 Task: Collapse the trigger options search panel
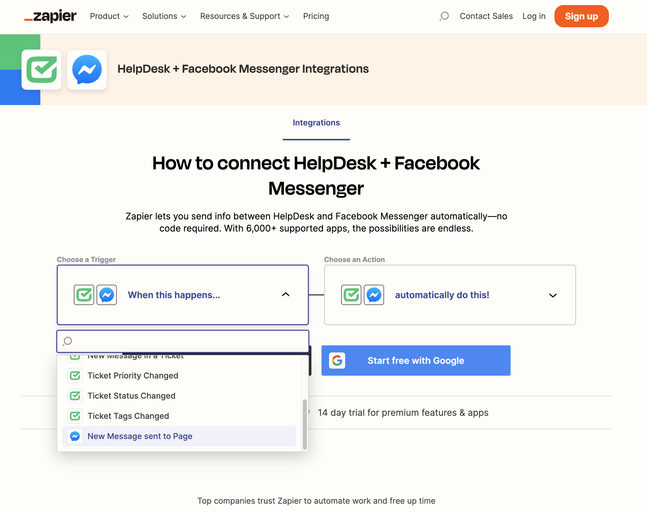pos(285,294)
